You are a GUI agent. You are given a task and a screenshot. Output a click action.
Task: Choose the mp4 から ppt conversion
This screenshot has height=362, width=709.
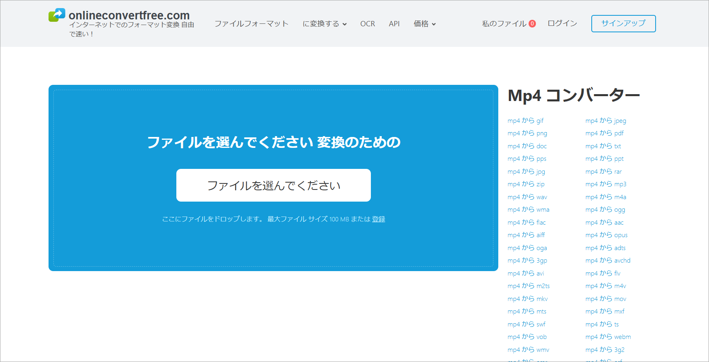(x=604, y=158)
